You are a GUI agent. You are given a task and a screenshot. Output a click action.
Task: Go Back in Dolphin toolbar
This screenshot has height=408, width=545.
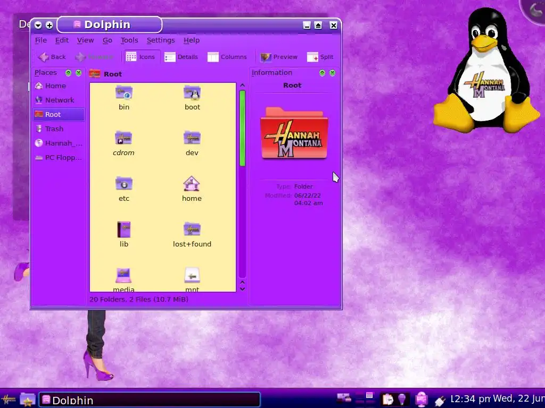52,57
